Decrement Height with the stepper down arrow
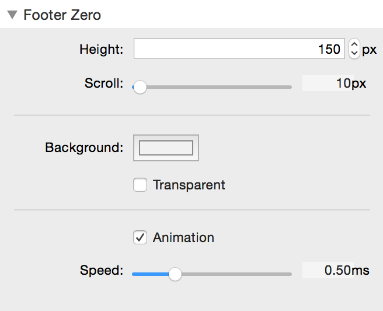This screenshot has width=383, height=311. coord(354,54)
